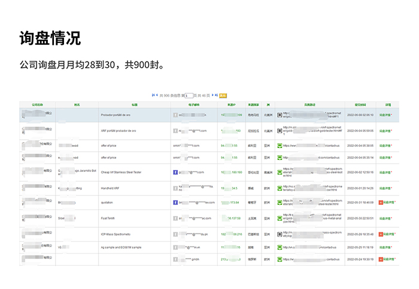Click green desktop icon in 2022-06-04 05:38:05 row
The width and height of the screenshot is (419, 289).
click(x=280, y=146)
